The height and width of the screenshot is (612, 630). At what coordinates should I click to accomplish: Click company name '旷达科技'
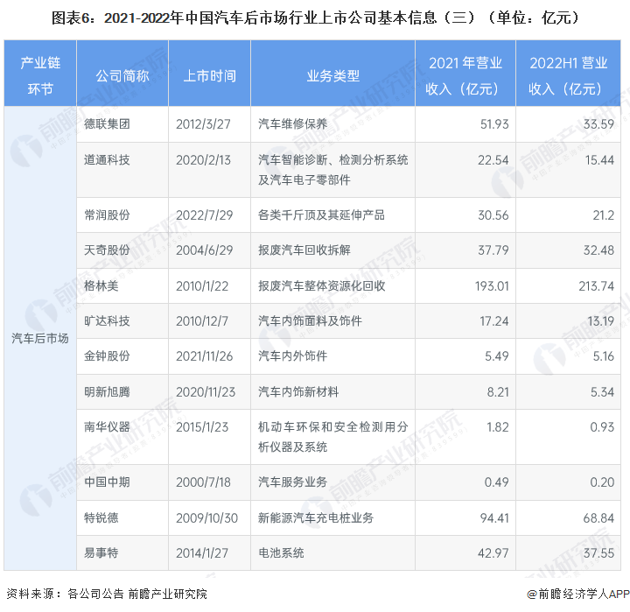[107, 320]
